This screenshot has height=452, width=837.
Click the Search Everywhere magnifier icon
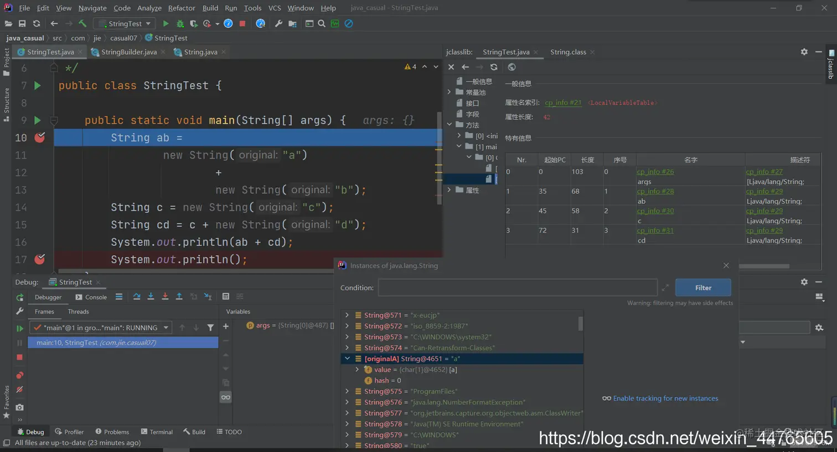[x=322, y=24]
